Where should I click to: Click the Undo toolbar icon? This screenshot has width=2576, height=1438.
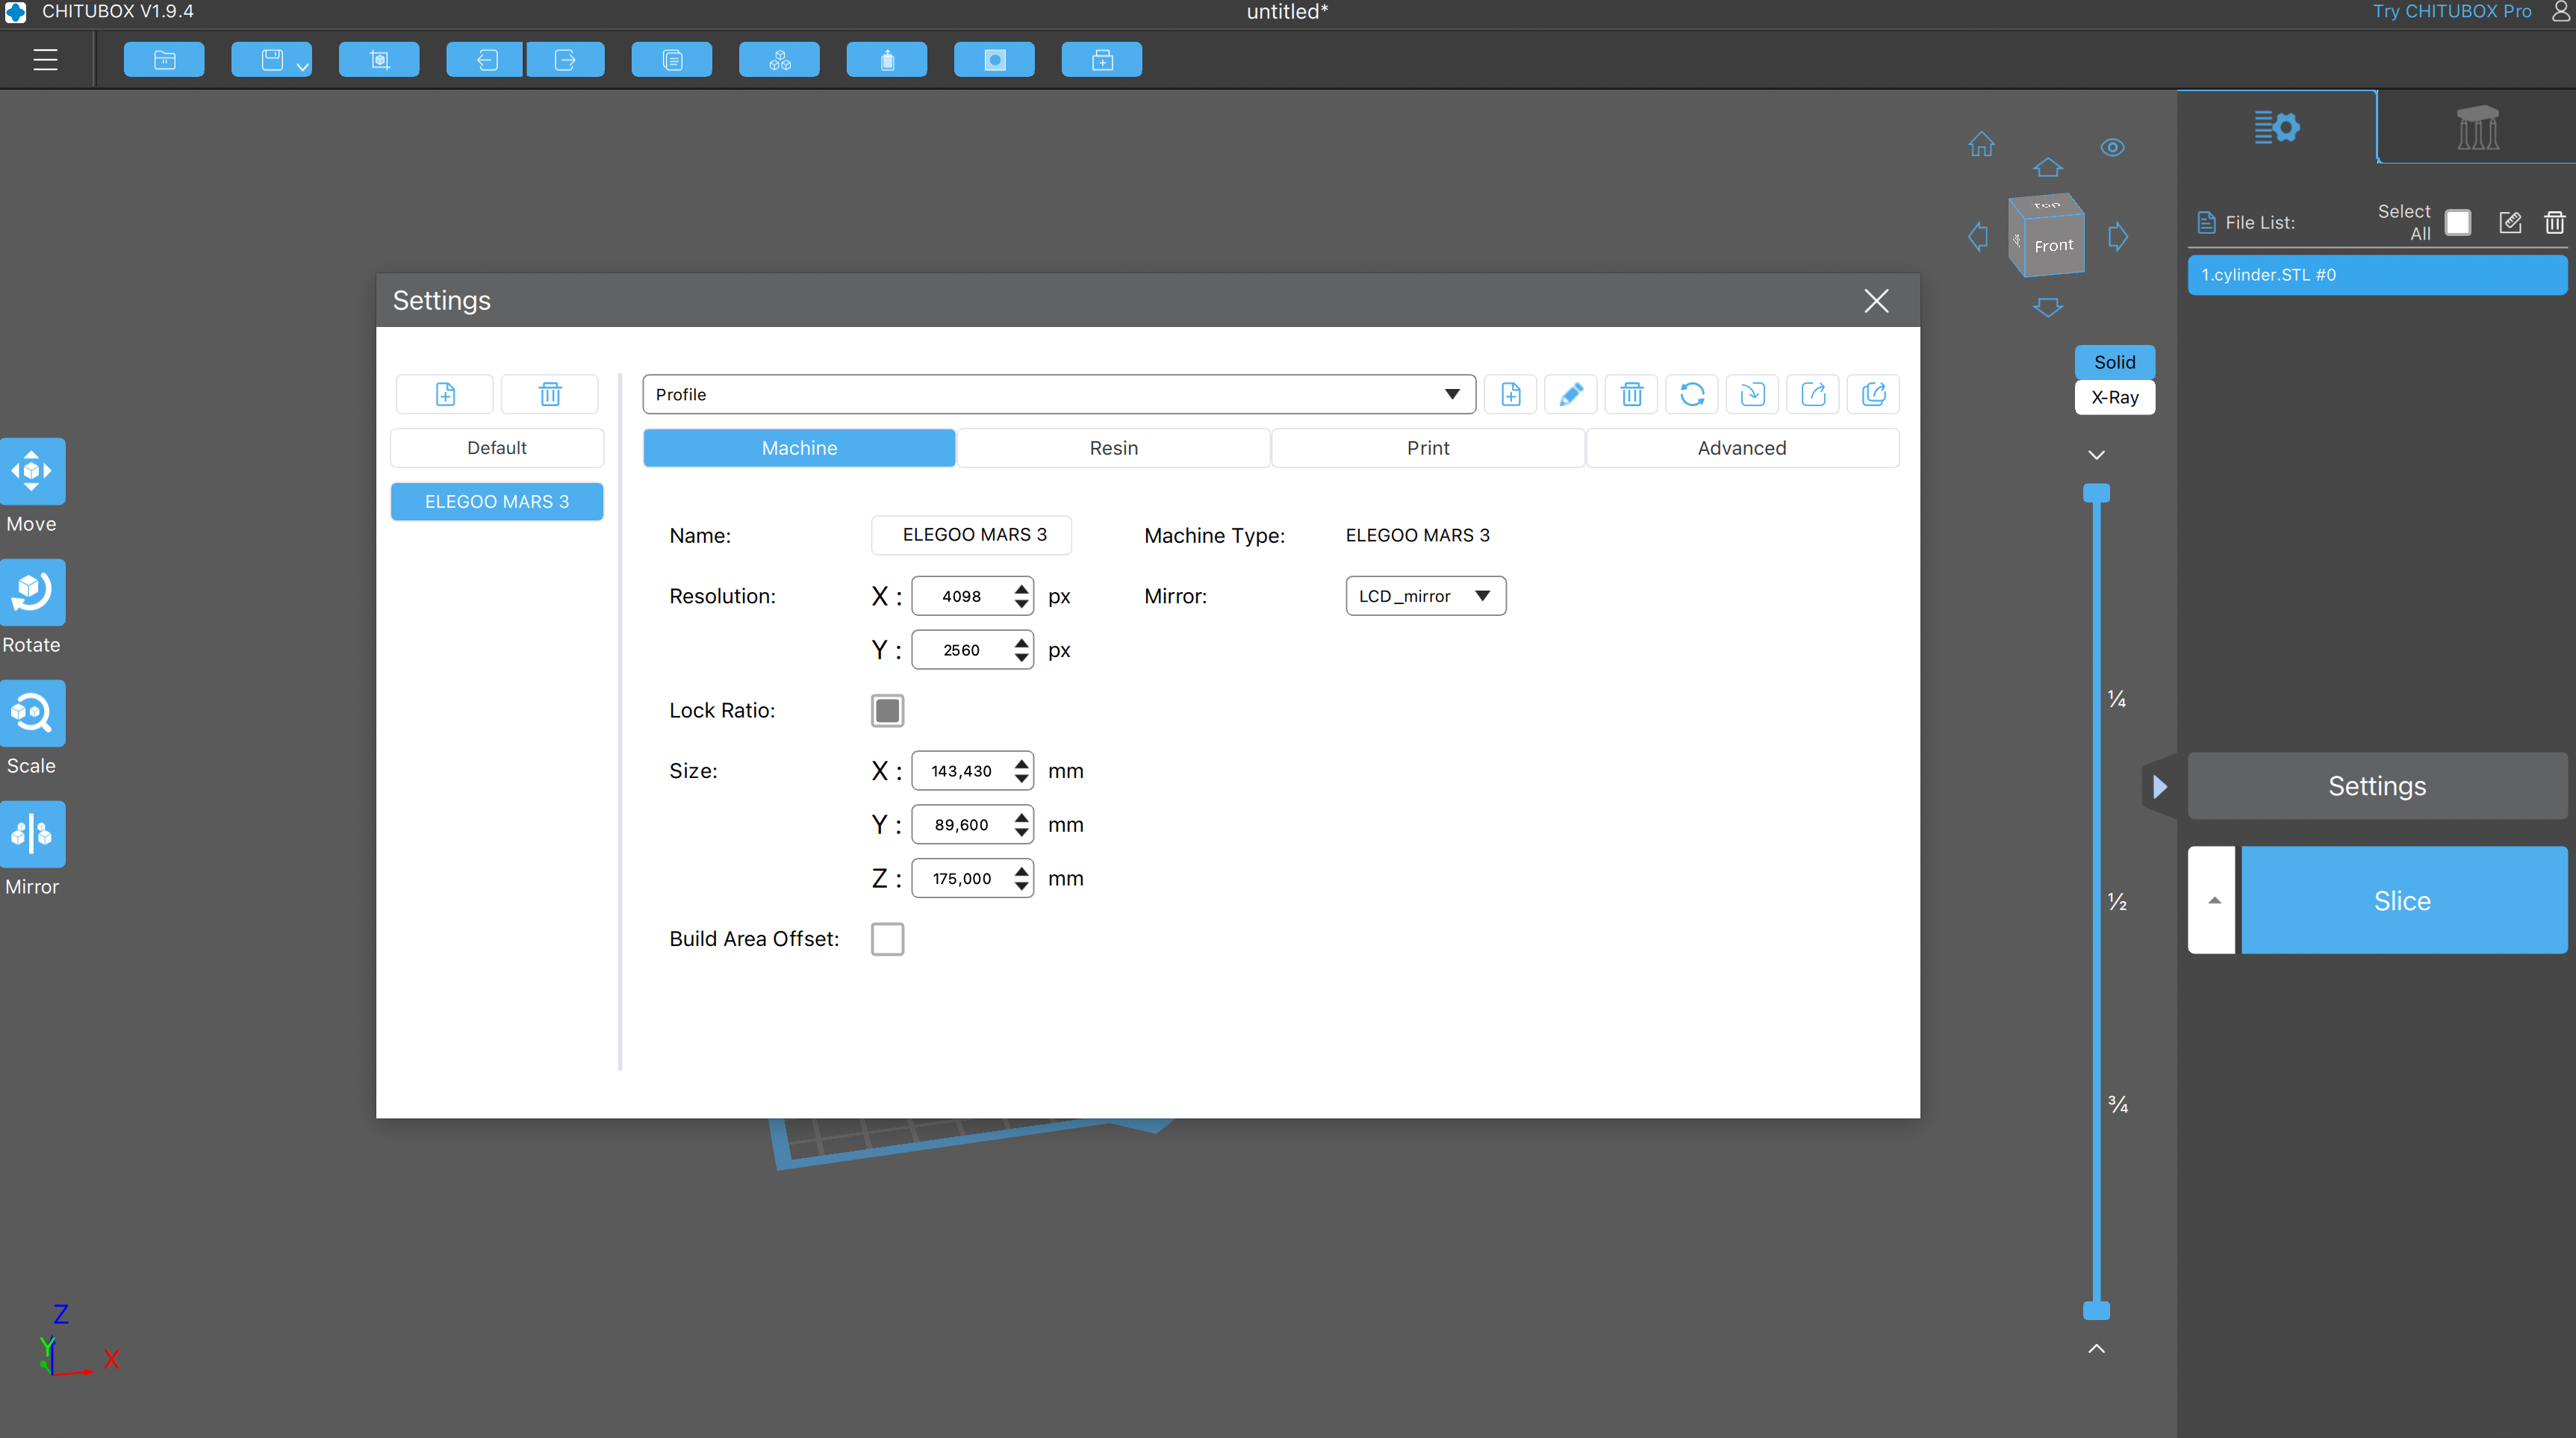coord(486,60)
